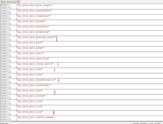The image size is (163, 124).
Task: Expand the highlighted tiny block at line 3992
Action: [10, 77]
